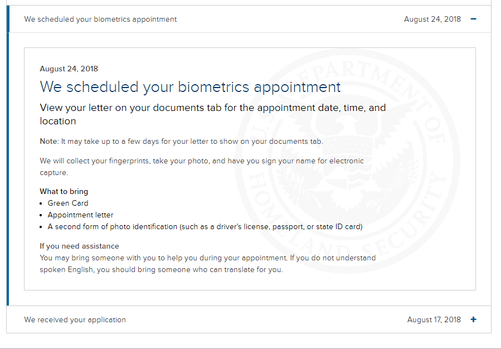Screen dimensions: 501x349
Task: Collapse the biometrics appointment entry with minus icon
Action: point(474,19)
